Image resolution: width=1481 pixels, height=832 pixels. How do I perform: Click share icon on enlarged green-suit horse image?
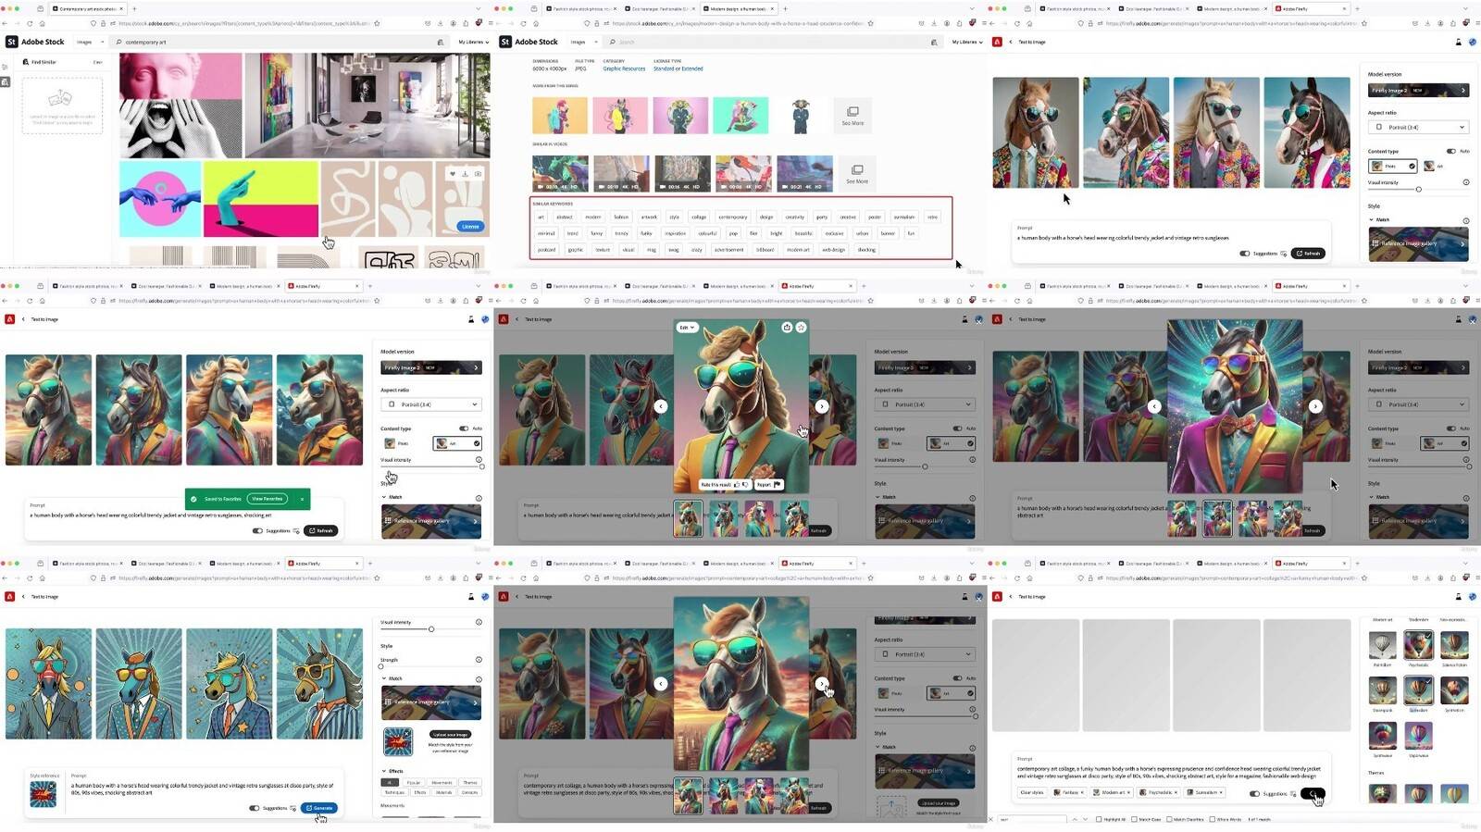tap(787, 327)
